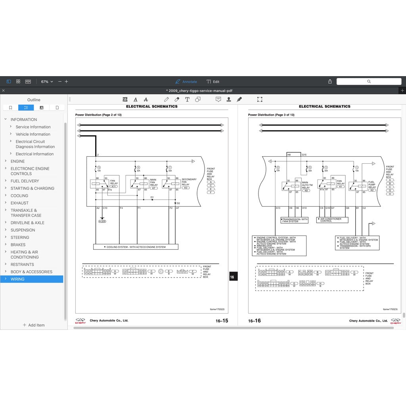Screen dimensions: 406x406
Task: Click the document search field
Action: 369,82
